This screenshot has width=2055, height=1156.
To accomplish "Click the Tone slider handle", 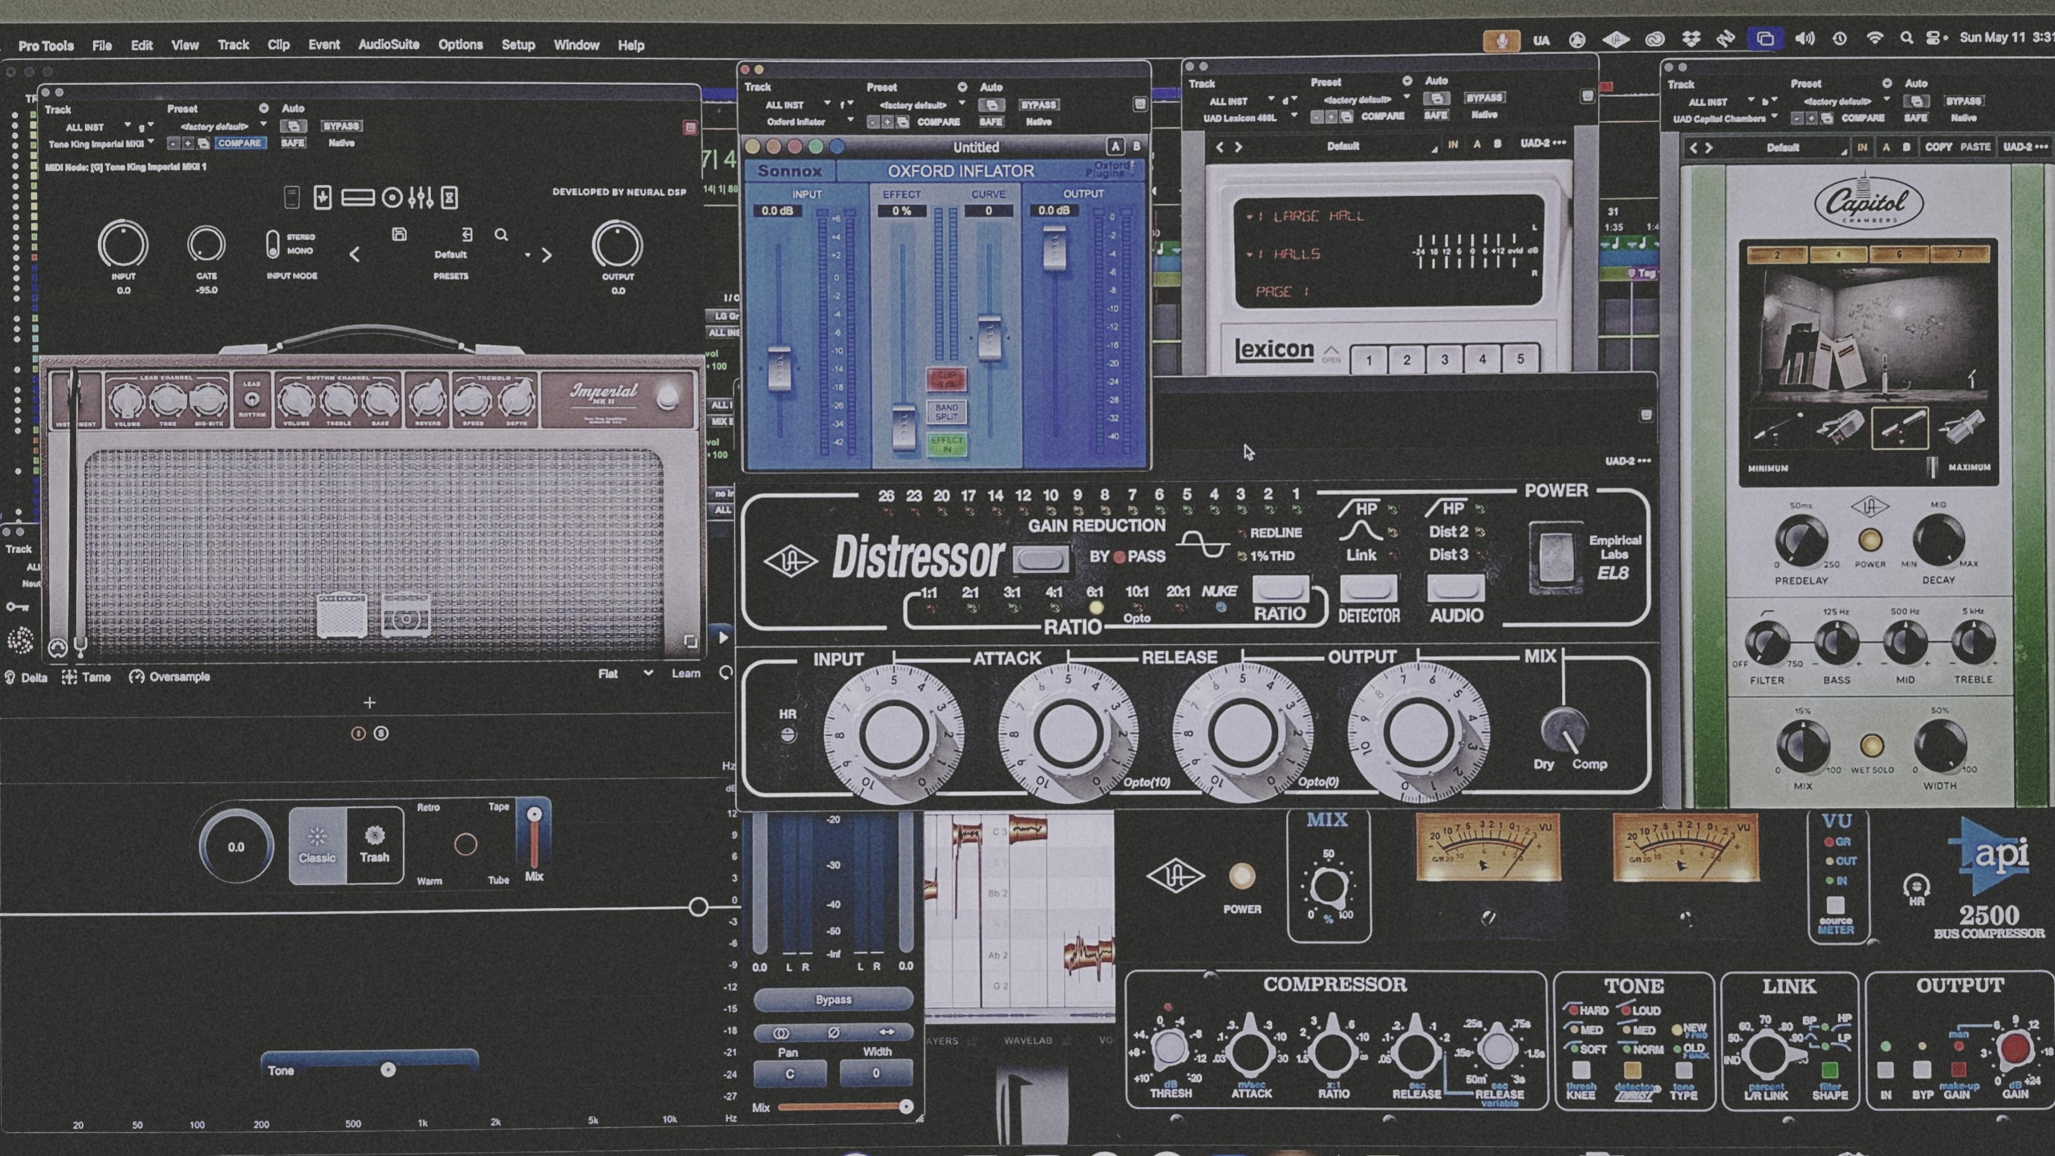I will click(x=388, y=1070).
